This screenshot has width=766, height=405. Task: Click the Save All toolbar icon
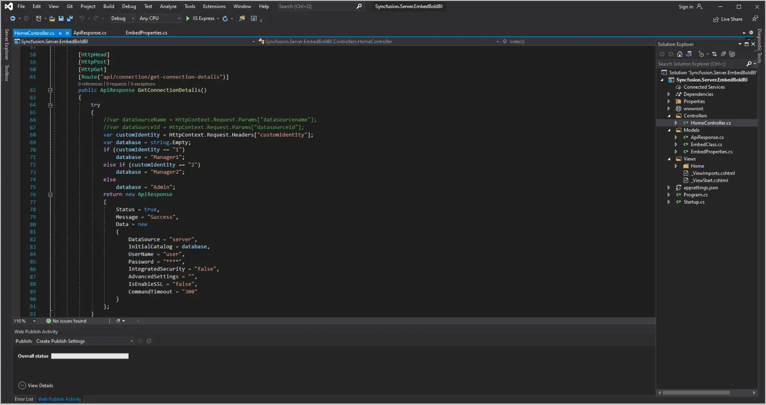[70, 19]
